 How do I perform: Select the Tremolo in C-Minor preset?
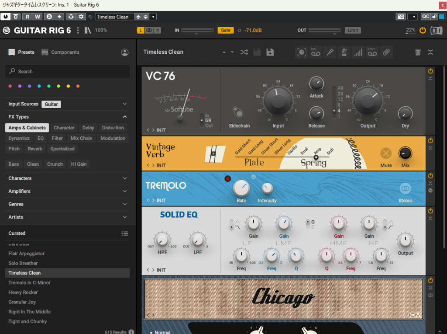tap(30, 282)
